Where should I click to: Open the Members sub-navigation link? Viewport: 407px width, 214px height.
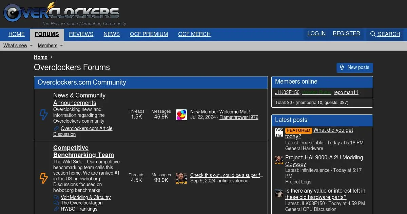point(47,46)
